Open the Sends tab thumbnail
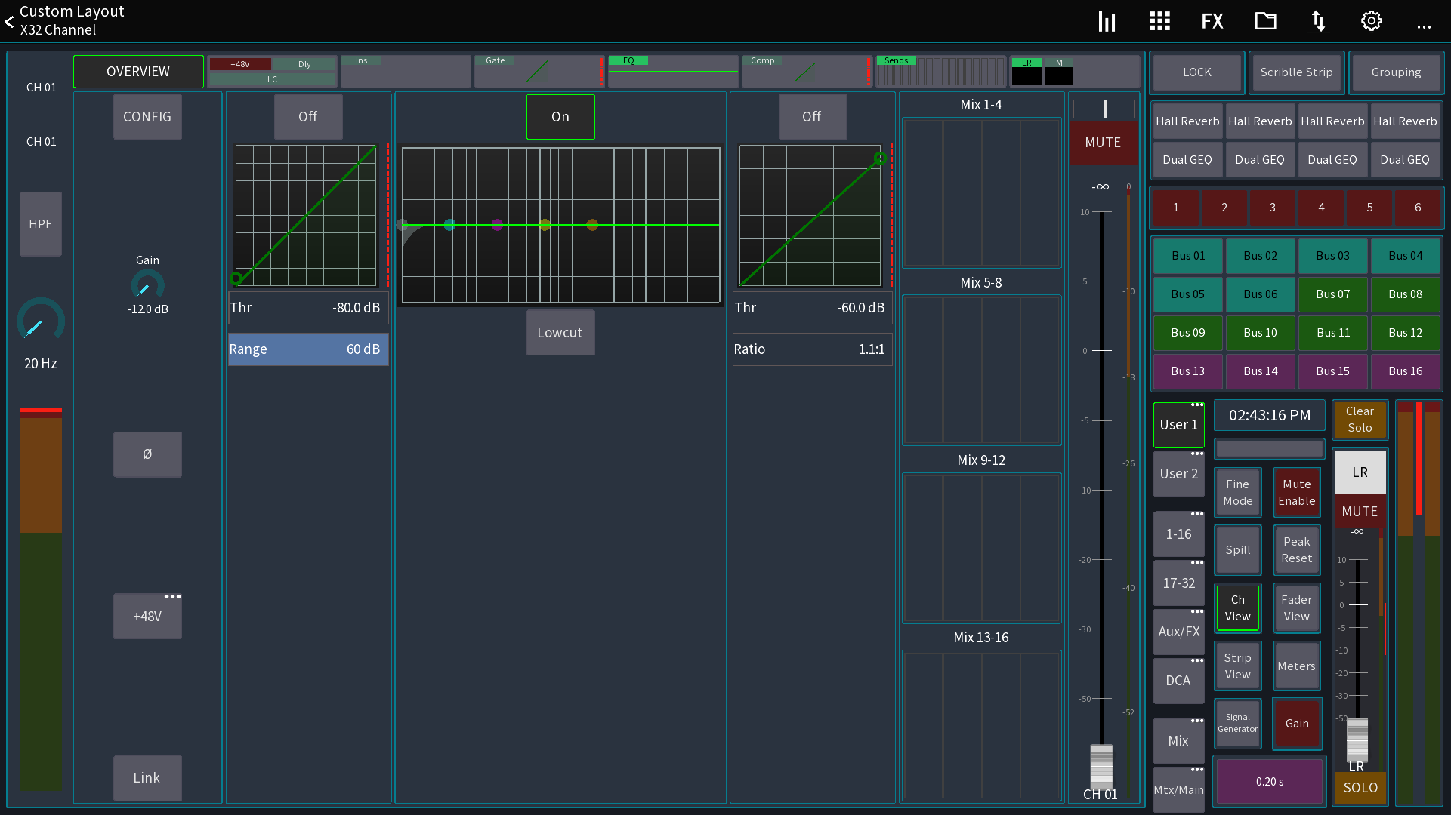Image resolution: width=1451 pixels, height=815 pixels. pyautogui.click(x=940, y=72)
